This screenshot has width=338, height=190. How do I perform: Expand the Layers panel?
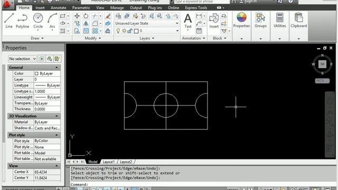click(x=147, y=38)
